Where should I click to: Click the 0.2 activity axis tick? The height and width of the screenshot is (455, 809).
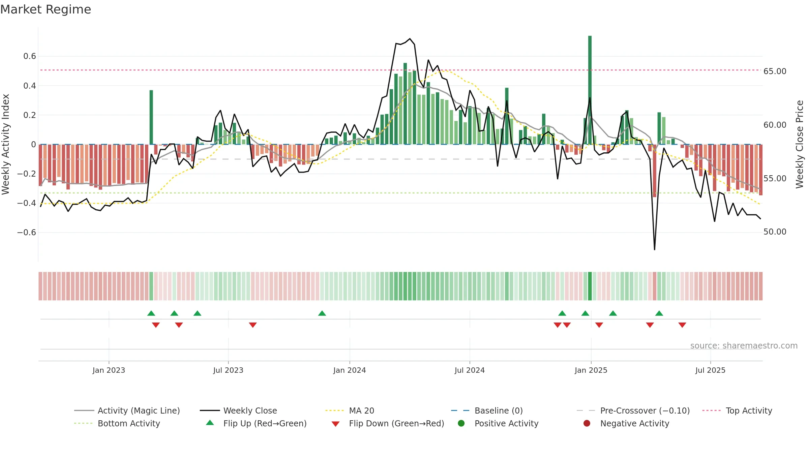(30, 115)
